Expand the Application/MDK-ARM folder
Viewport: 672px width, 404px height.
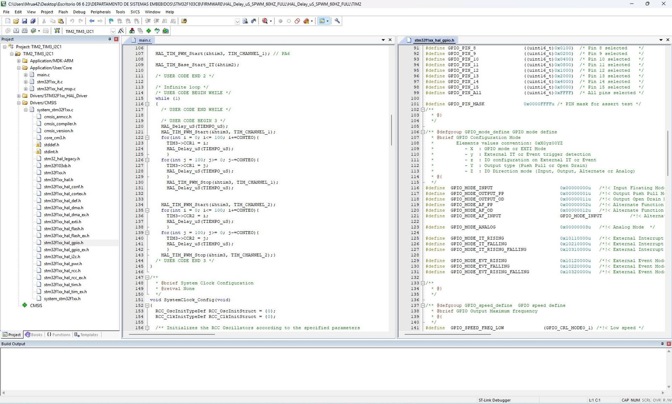[x=18, y=61]
